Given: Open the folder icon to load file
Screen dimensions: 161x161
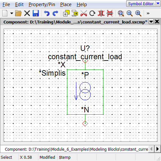Looking at the screenshot, I should pos(18,13).
